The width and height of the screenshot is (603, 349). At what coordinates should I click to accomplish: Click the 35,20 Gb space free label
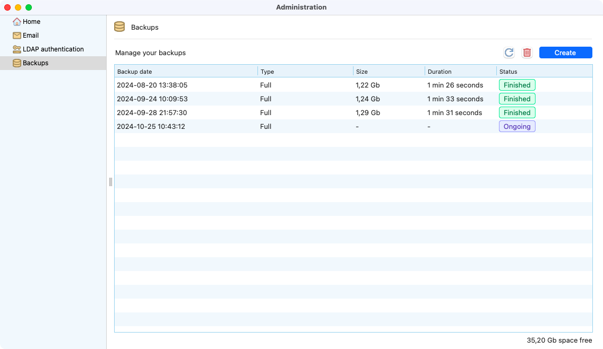559,340
